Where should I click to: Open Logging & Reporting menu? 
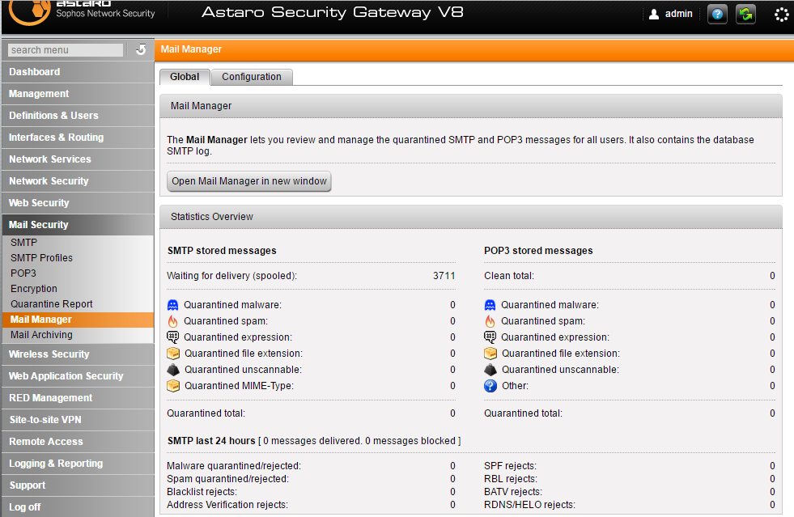pos(78,463)
